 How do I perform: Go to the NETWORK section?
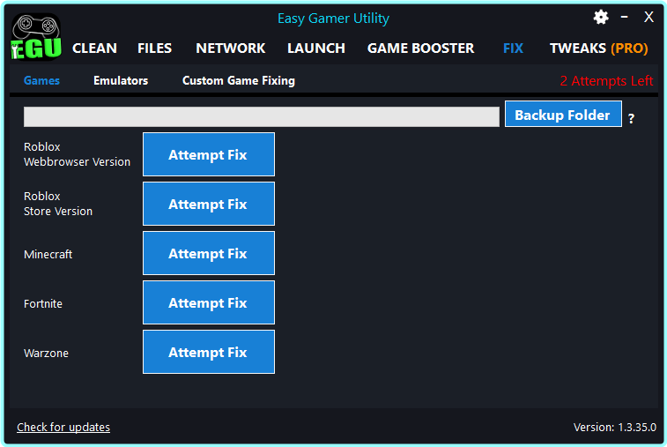[x=230, y=48]
